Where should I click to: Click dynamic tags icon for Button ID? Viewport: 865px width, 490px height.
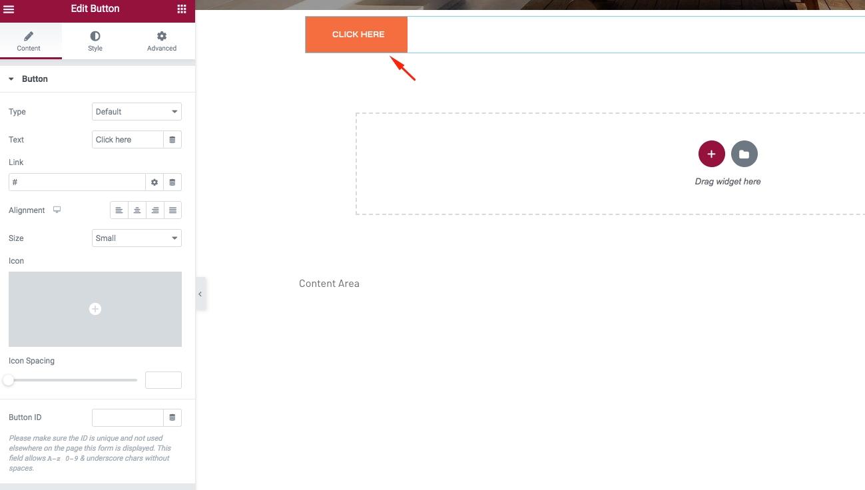(x=172, y=417)
